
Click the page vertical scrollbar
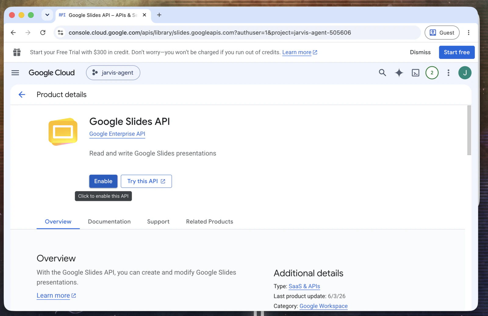click(469, 130)
